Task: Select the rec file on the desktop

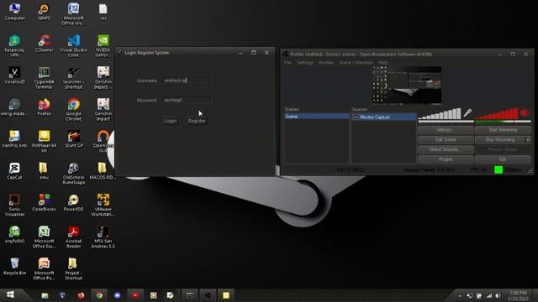Action: point(103,12)
